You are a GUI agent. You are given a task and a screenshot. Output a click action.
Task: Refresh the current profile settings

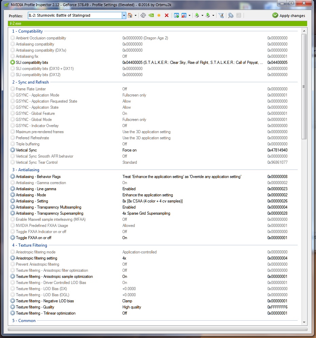143,15
